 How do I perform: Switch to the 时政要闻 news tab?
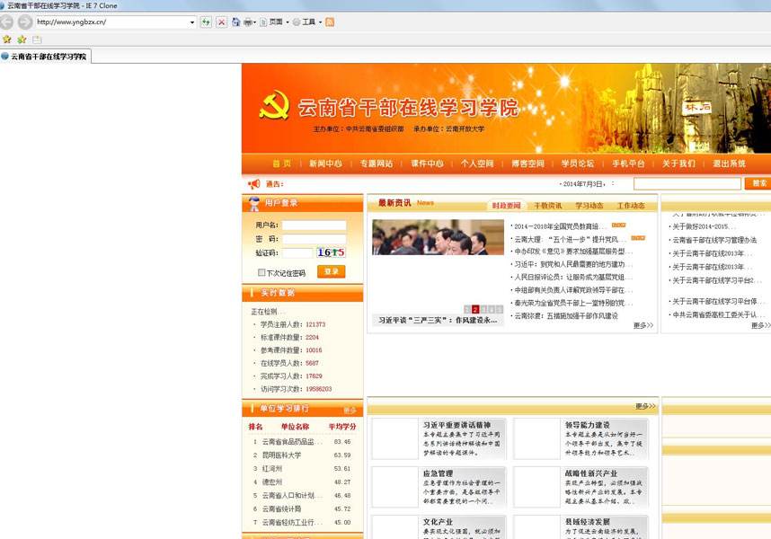507,206
